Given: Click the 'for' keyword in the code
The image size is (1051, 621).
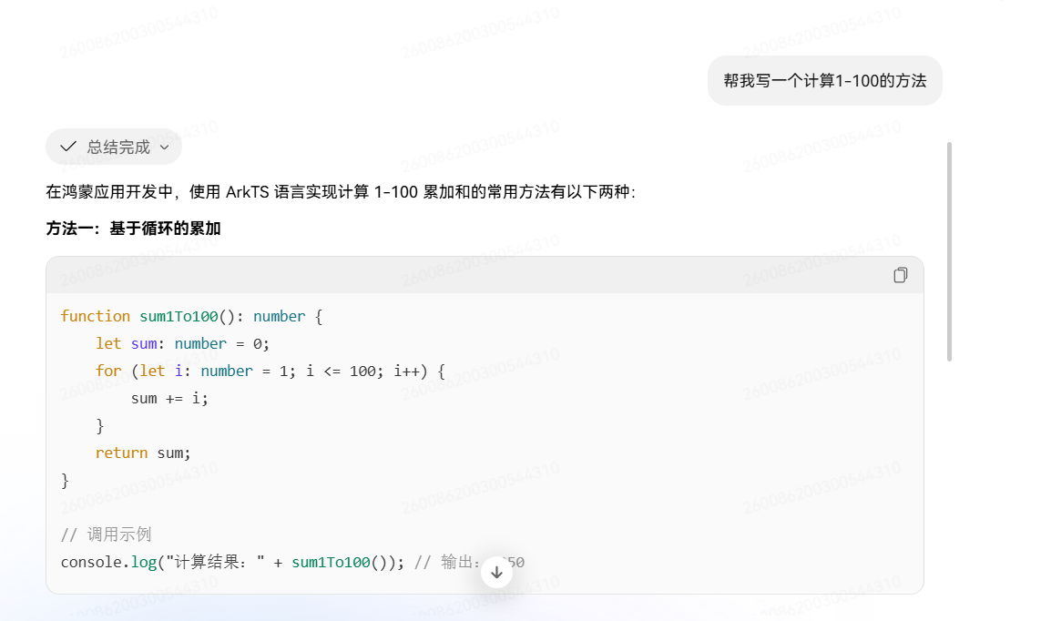Looking at the screenshot, I should pos(108,371).
